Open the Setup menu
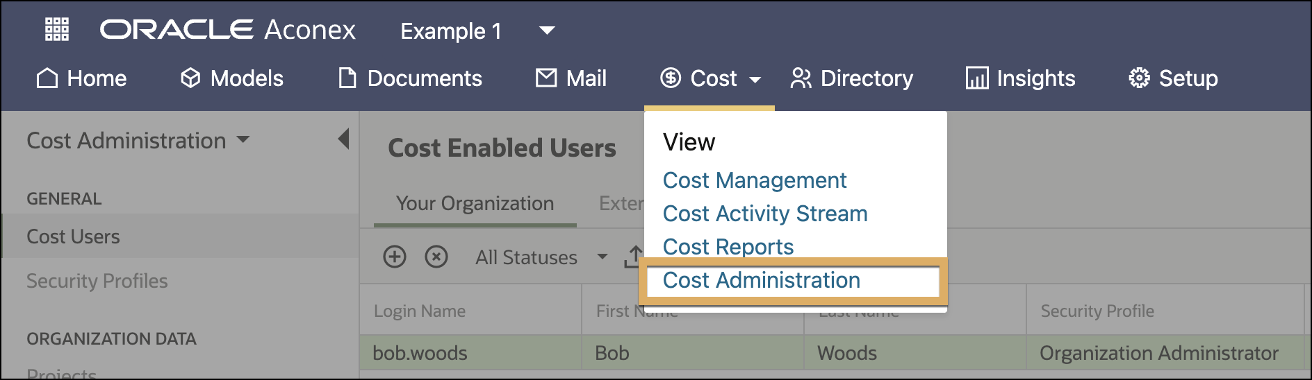The image size is (1312, 380). pyautogui.click(x=1172, y=78)
